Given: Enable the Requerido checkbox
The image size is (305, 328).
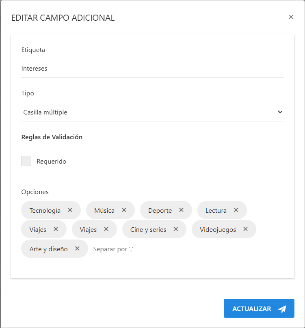Looking at the screenshot, I should [x=26, y=161].
